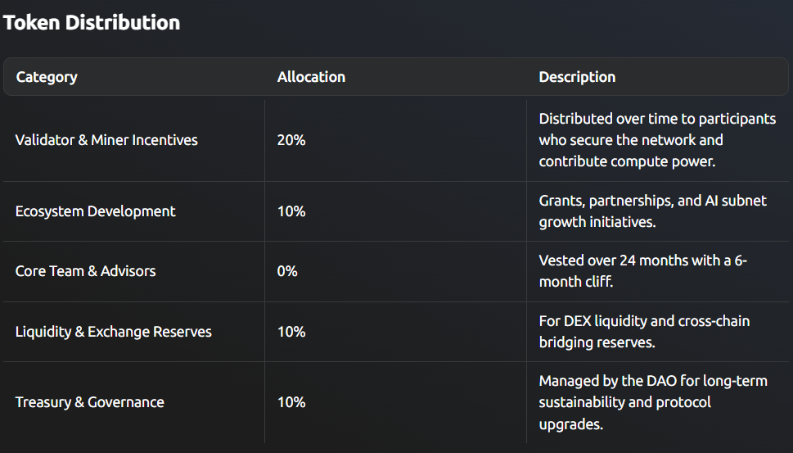Screen dimensions: 793x453
Task: Select the Liquidity & Exchange Reserves cell
Action: pyautogui.click(x=113, y=332)
